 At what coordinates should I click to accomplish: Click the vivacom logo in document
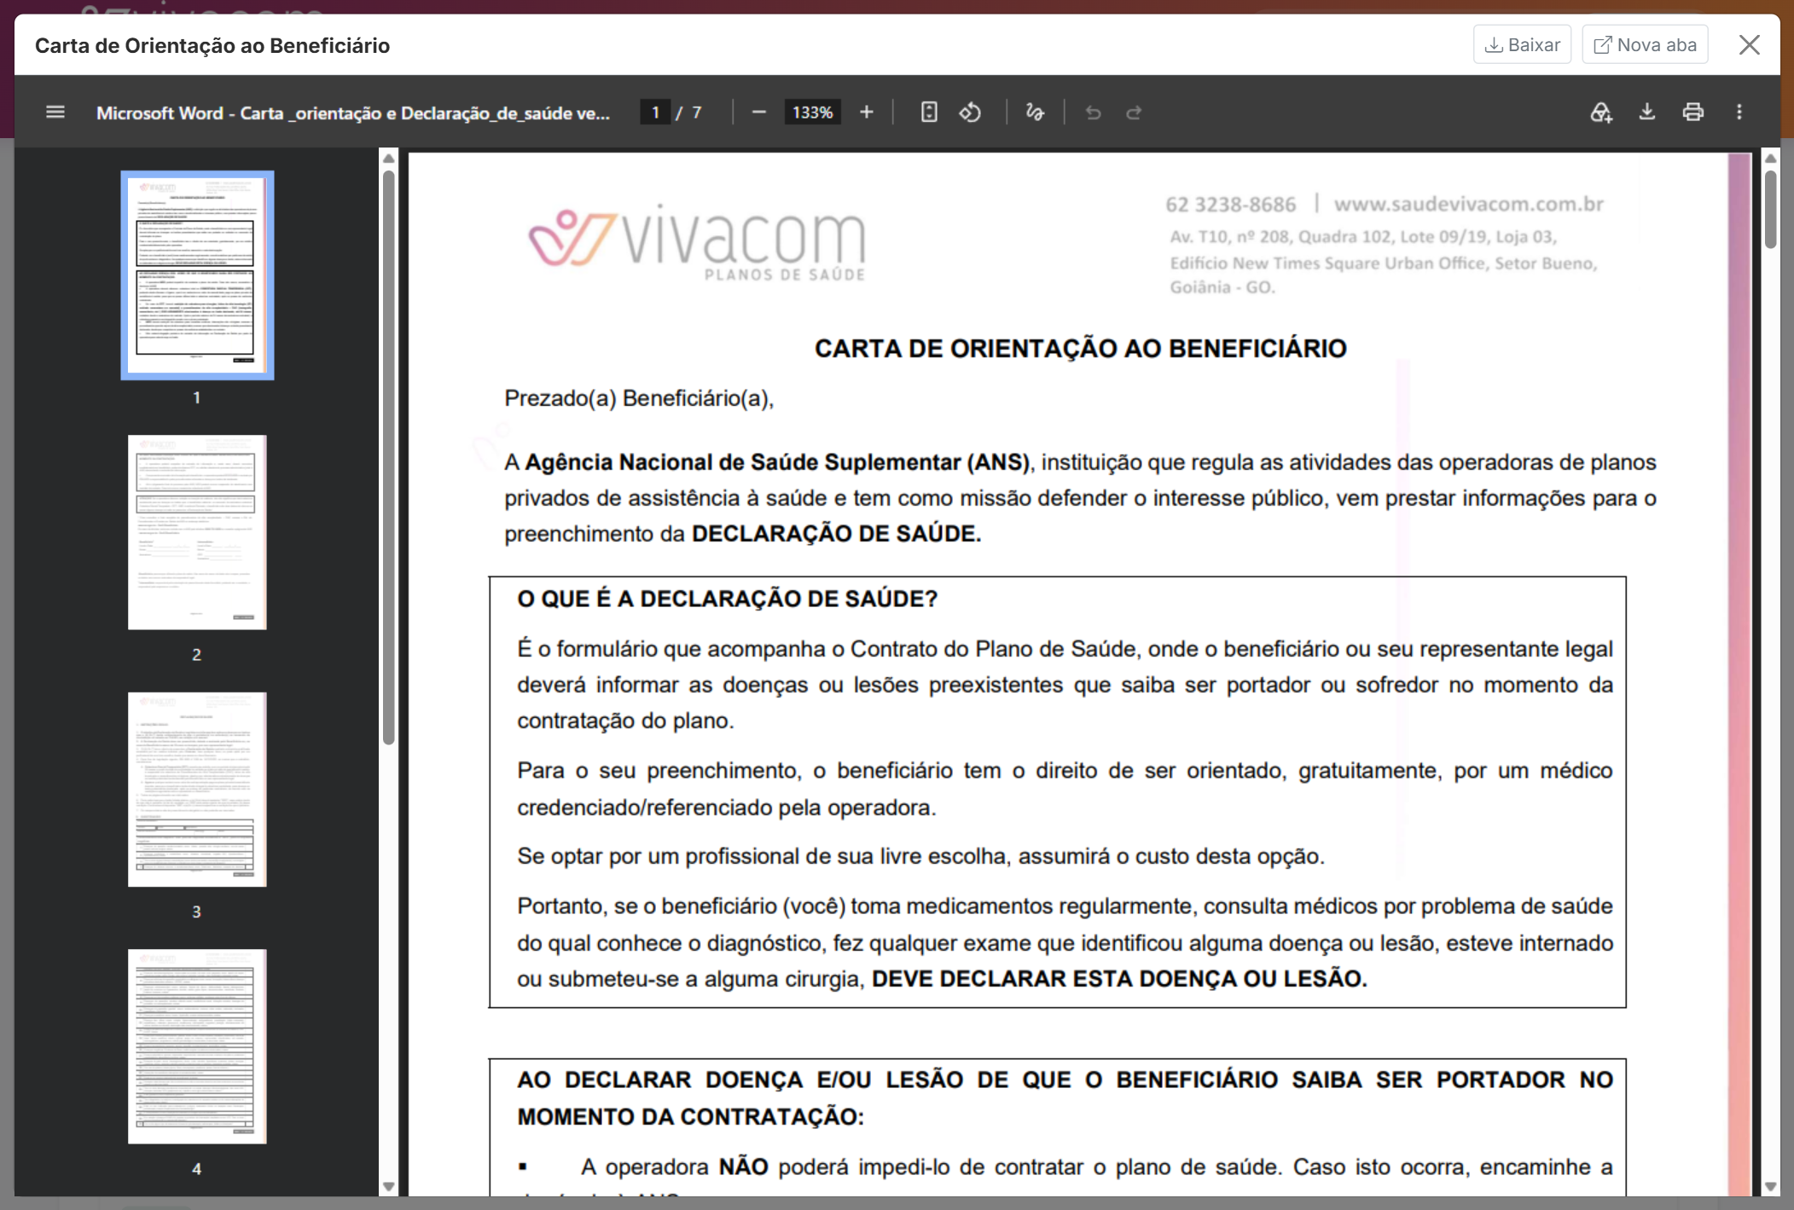tap(697, 243)
